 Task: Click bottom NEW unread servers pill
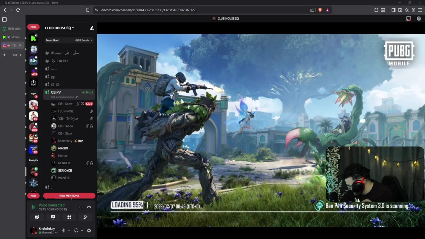pyautogui.click(x=34, y=196)
